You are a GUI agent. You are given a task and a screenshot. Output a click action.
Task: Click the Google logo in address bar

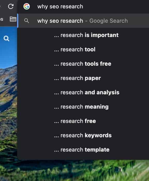click(x=27, y=6)
